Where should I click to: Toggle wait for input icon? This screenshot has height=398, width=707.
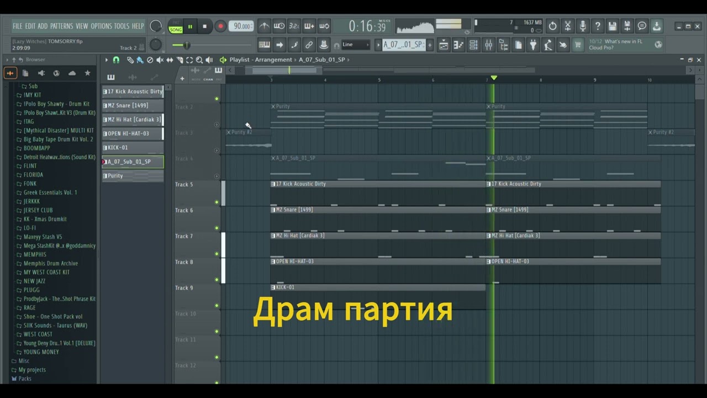[279, 26]
